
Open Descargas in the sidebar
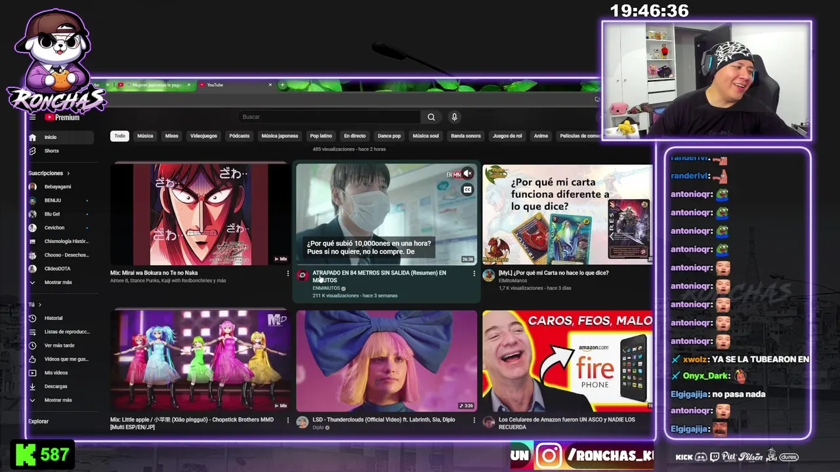60,386
